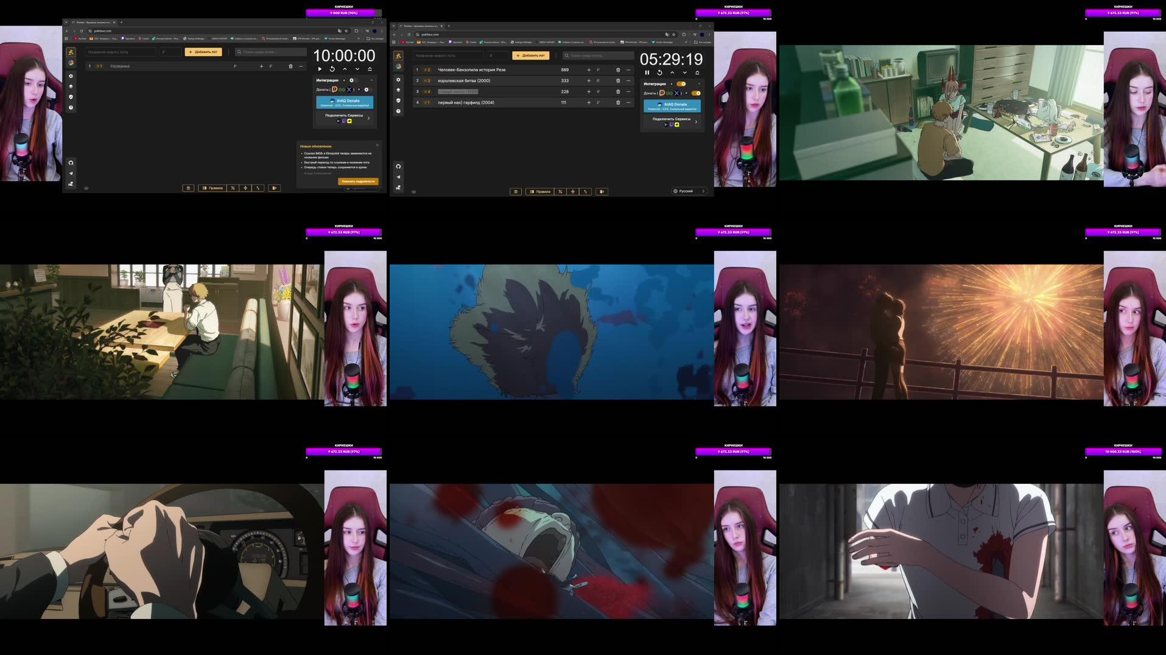The image size is (1166, 655).
Task: Open settings gear in 05:29:19 window sidebar
Action: pos(398,80)
